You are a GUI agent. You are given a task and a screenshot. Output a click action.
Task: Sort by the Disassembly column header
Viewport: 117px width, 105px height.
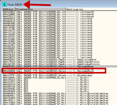[x=40, y=9]
